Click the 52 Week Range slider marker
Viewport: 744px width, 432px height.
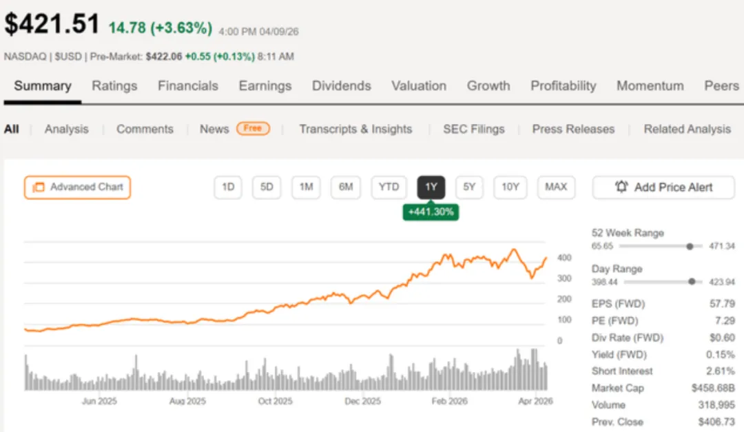coord(690,246)
